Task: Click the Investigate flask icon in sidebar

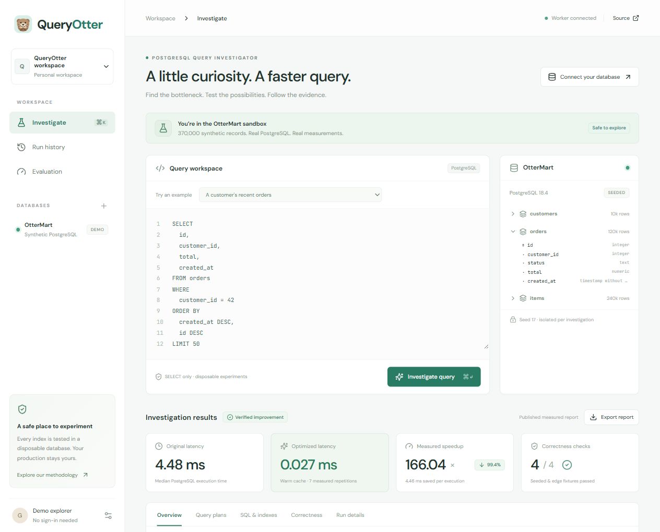Action: (x=21, y=123)
